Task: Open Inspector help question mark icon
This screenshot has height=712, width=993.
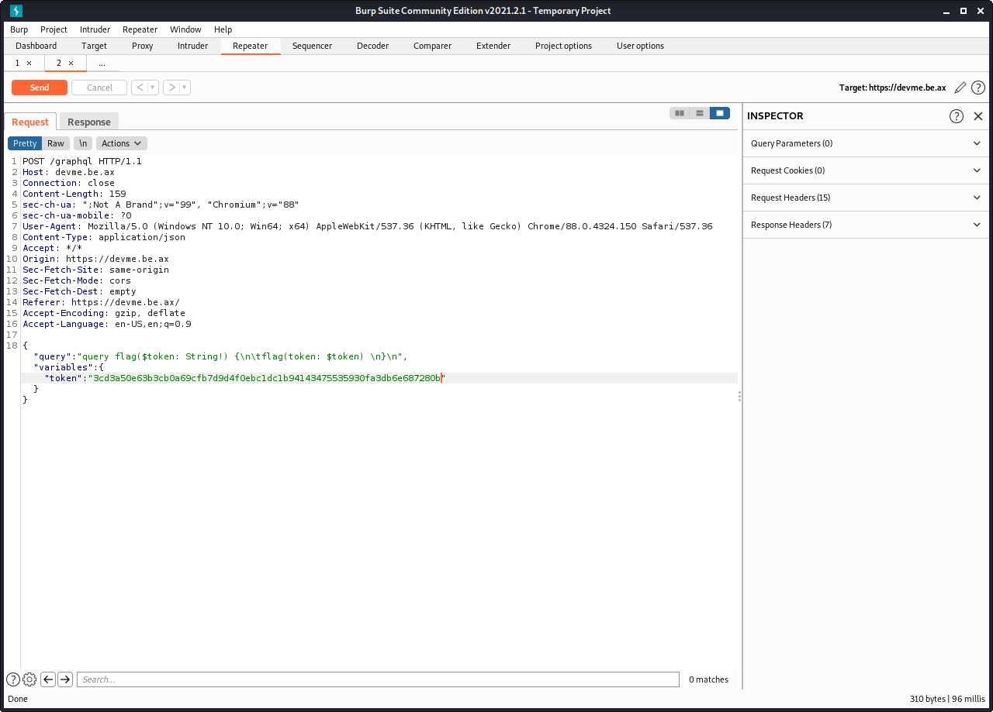Action: pyautogui.click(x=957, y=116)
